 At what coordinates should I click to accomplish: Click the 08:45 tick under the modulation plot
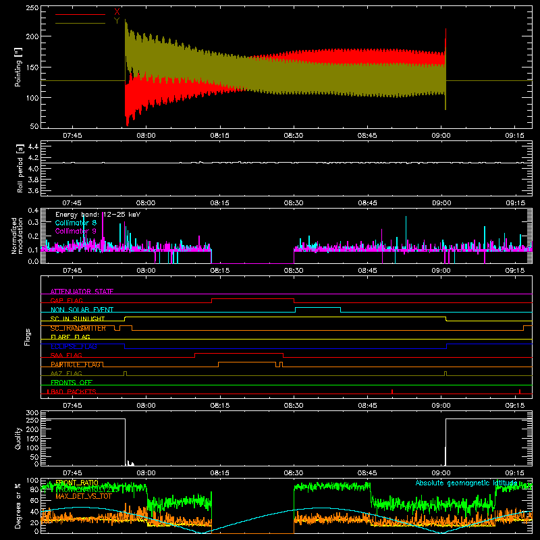tap(367, 271)
